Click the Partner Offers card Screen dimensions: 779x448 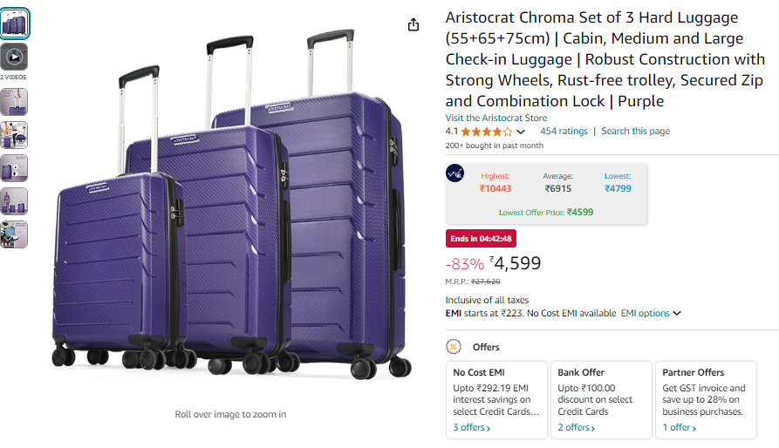[x=706, y=400]
